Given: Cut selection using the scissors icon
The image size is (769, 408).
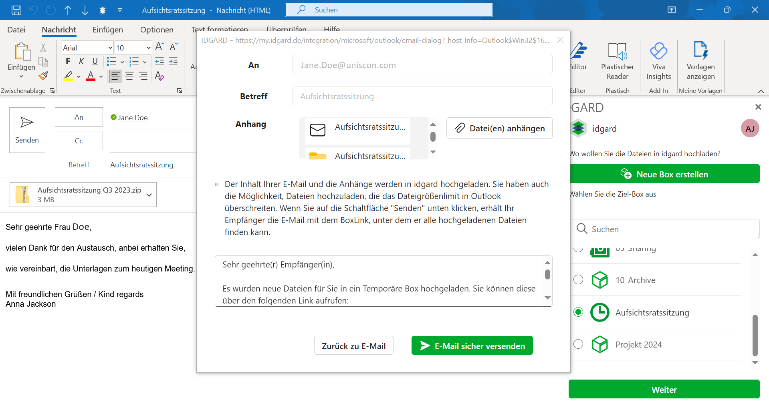Looking at the screenshot, I should click(43, 47).
